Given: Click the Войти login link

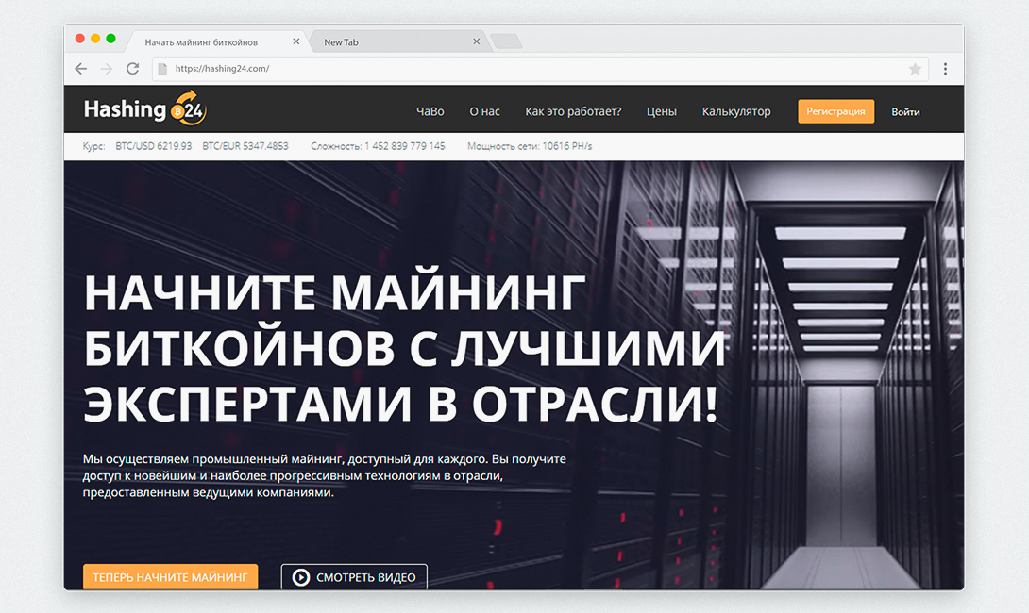Looking at the screenshot, I should pos(905,112).
